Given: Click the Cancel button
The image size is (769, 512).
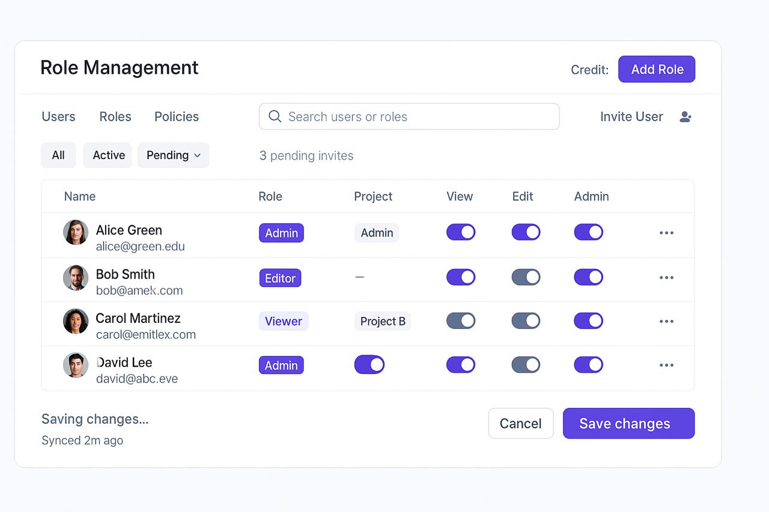Looking at the screenshot, I should coord(521,423).
